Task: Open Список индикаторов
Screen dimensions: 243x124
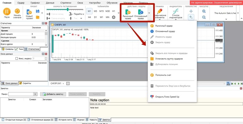Action: 175,14
